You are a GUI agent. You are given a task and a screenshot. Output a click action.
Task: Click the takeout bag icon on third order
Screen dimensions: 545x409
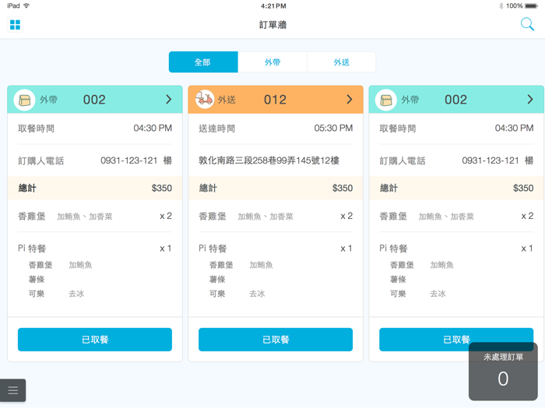(385, 100)
